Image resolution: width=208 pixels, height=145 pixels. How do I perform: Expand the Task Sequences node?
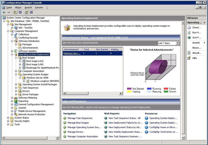pyautogui.click(x=16, y=88)
